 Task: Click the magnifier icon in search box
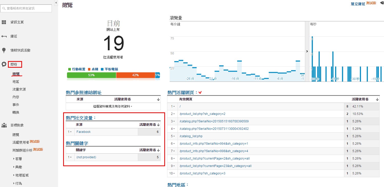point(4,8)
